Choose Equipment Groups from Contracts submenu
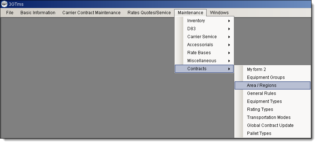Viewport: 317px width, 144px height. 273,77
